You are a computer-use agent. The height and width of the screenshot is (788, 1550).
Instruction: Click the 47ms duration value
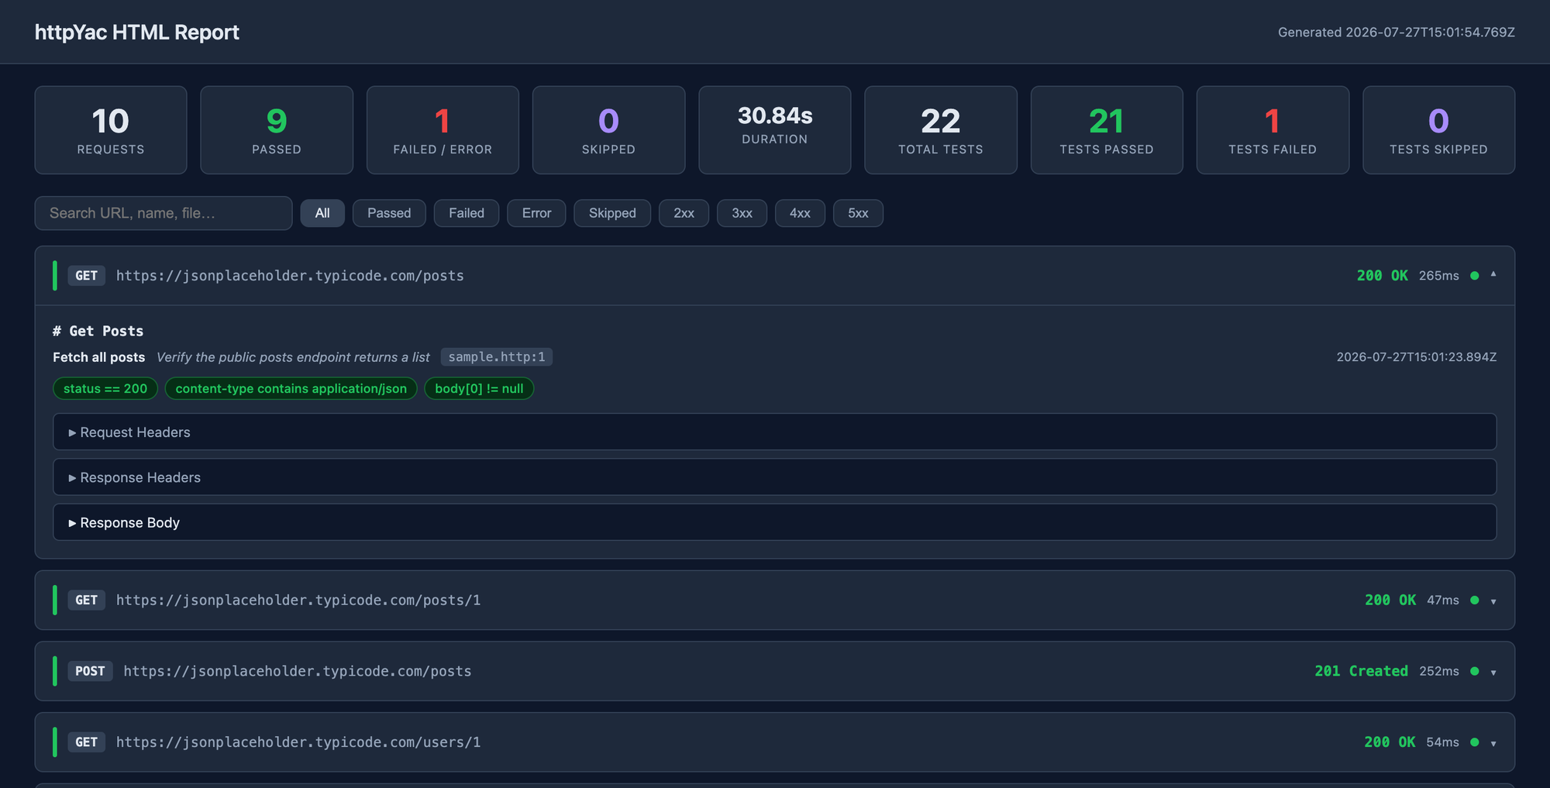1443,600
